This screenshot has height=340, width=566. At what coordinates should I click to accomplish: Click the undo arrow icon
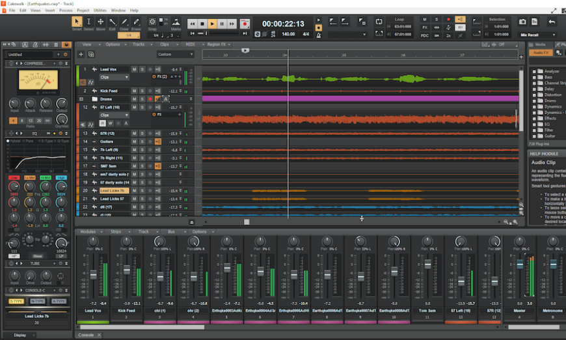click(x=552, y=22)
